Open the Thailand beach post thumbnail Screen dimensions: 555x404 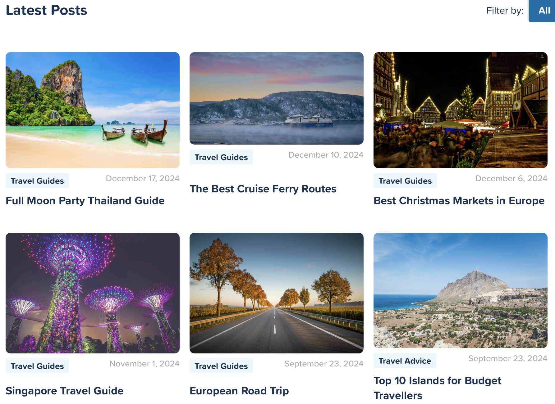(93, 110)
